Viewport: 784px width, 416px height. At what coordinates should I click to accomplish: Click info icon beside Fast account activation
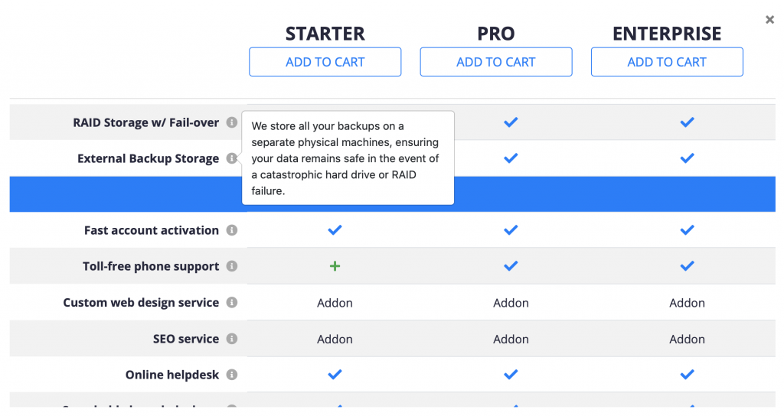(x=232, y=230)
